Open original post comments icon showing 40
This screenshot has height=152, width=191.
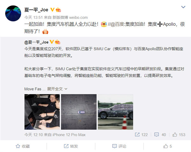coord(160,134)
